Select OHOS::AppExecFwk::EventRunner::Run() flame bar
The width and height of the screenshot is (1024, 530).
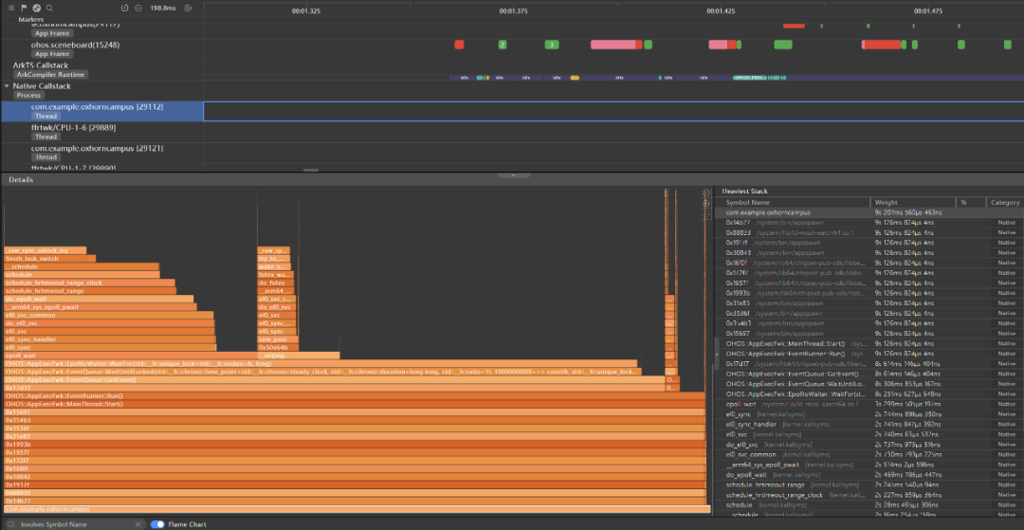[355, 396]
